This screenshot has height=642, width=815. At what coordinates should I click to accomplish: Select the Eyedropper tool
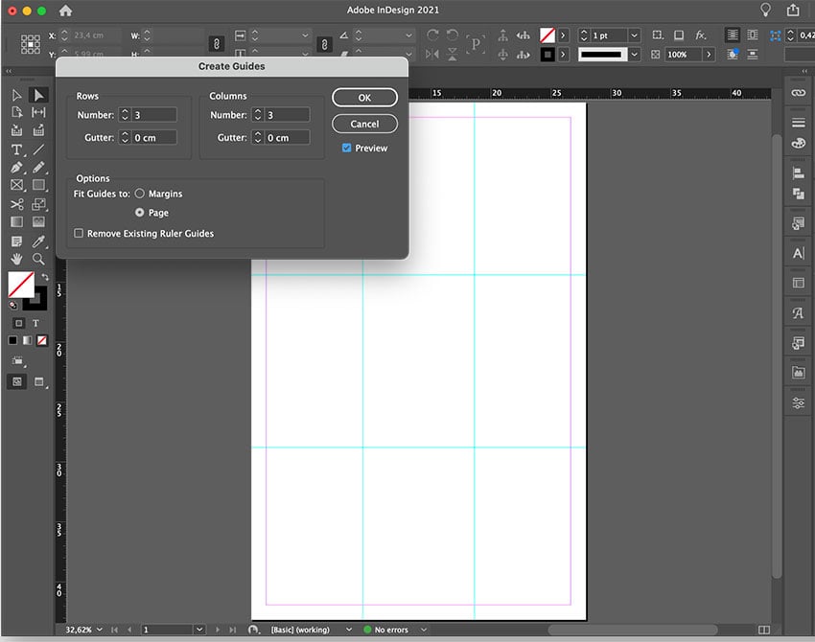[38, 240]
